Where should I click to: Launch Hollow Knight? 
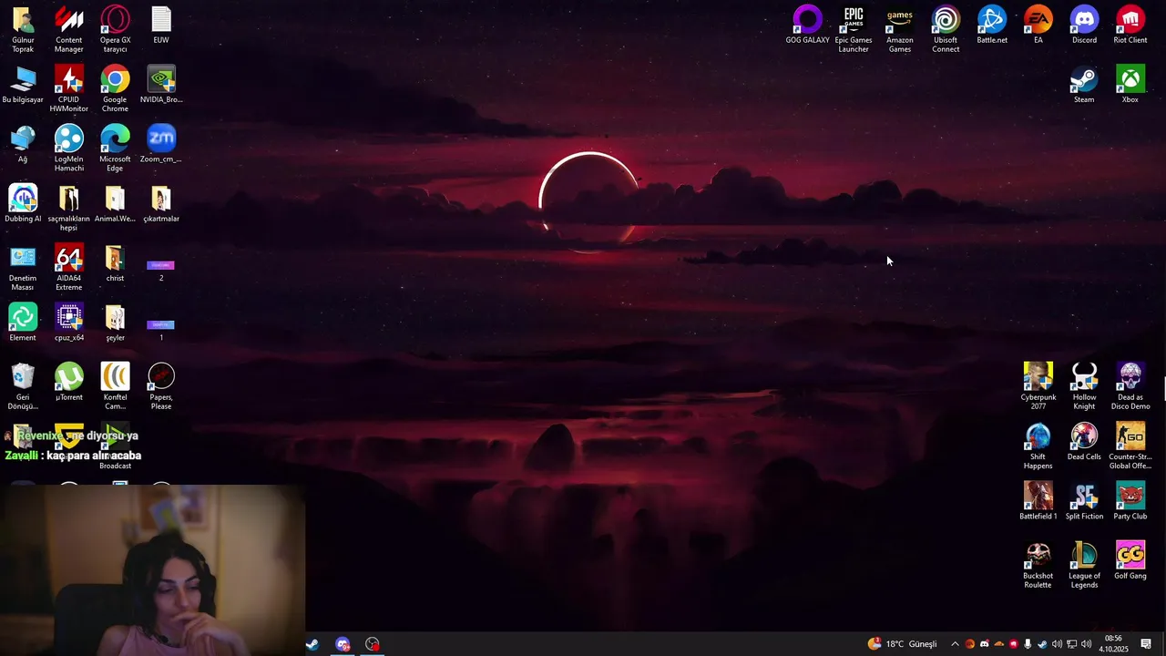pyautogui.click(x=1084, y=386)
